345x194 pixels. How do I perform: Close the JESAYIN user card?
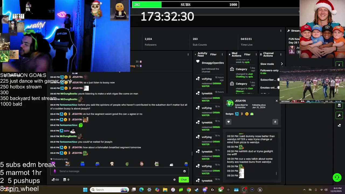[277, 101]
